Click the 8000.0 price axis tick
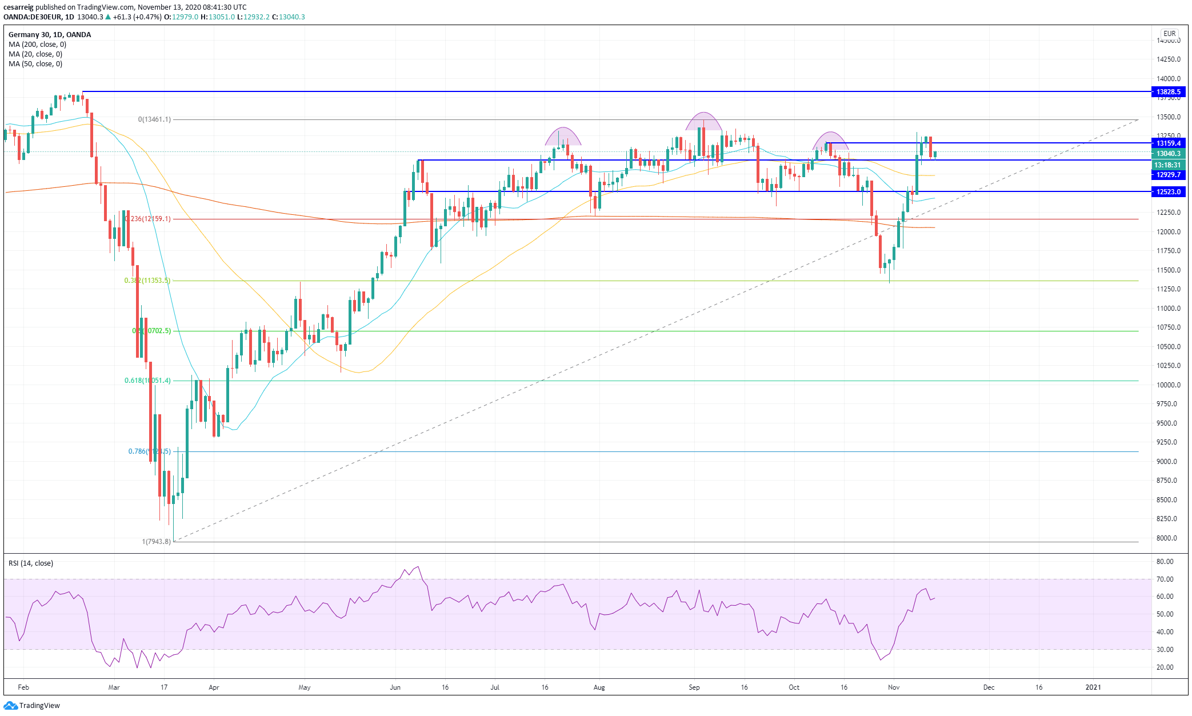The width and height of the screenshot is (1192, 716). tap(1167, 538)
